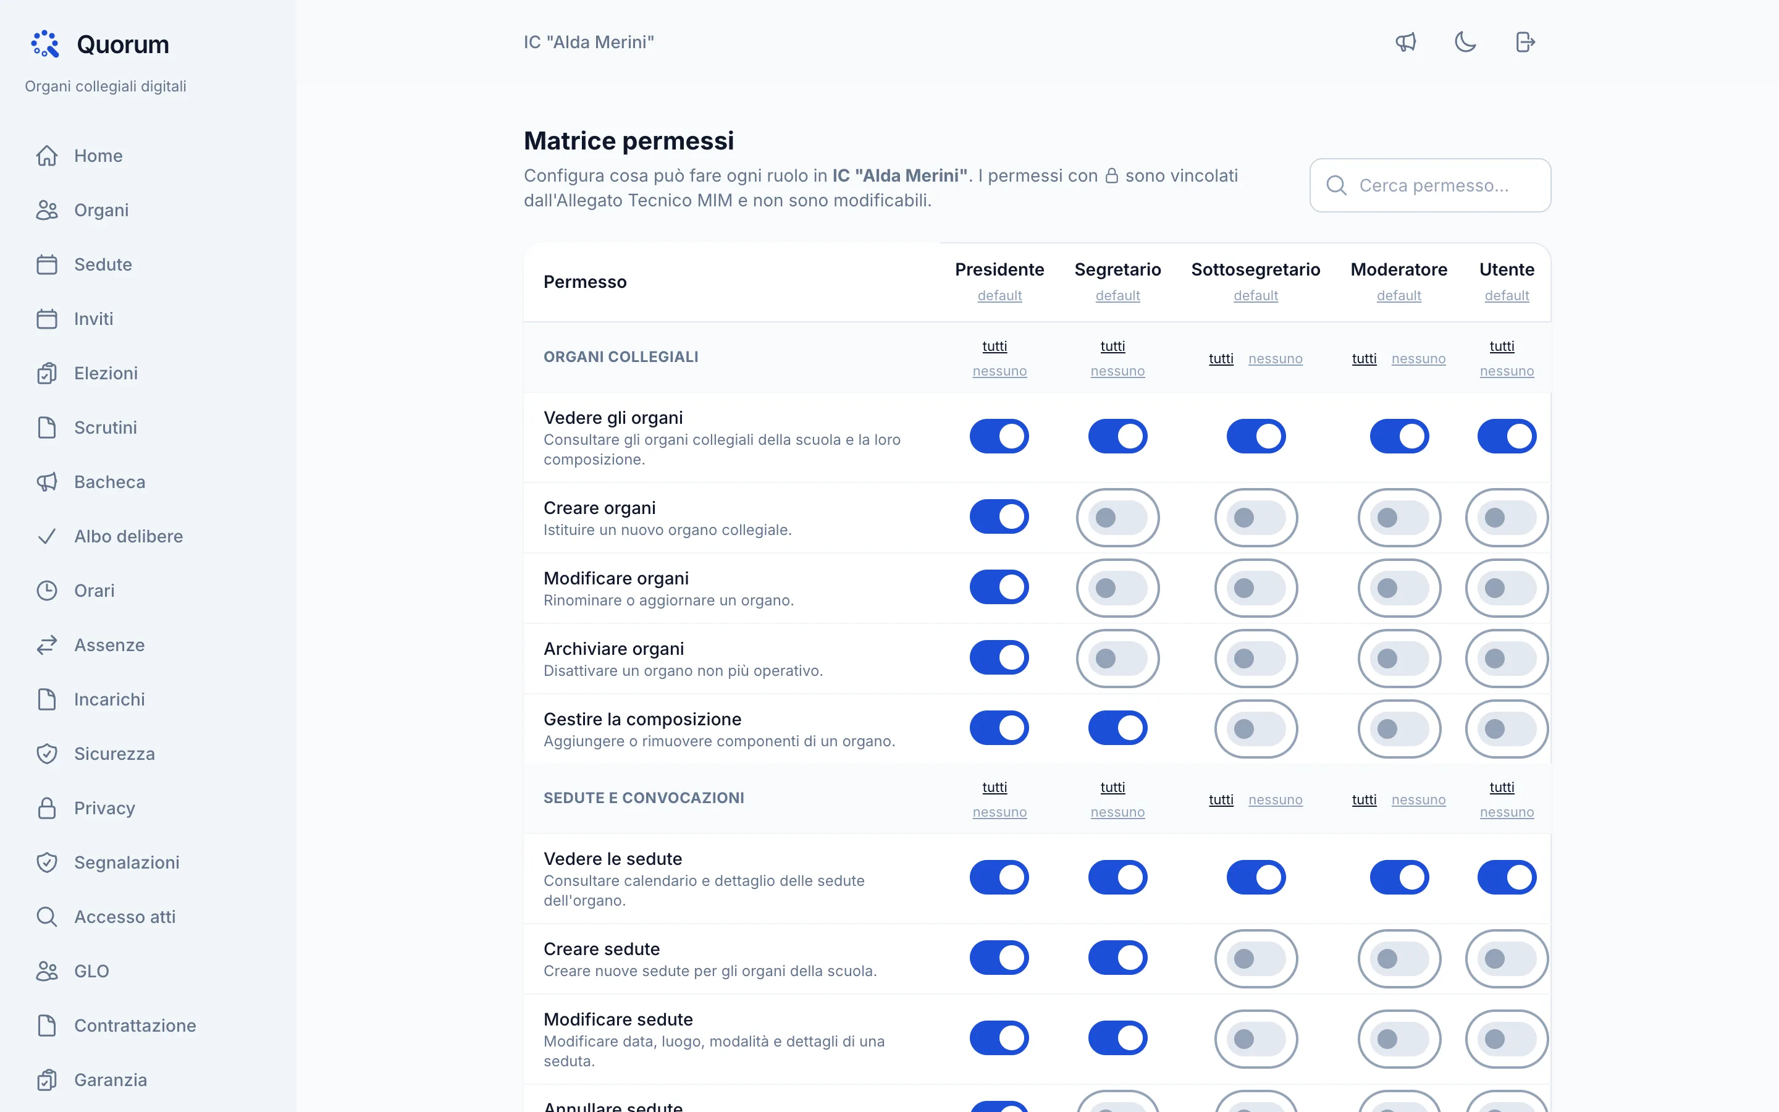Click the Organi people icon
Screen dimensions: 1779x1112
coord(47,210)
